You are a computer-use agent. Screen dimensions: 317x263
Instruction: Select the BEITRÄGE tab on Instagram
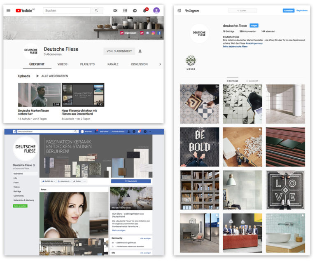tap(233, 81)
